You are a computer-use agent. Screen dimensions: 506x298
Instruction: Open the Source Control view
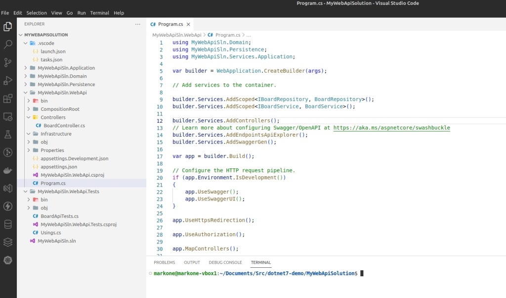coord(8,62)
